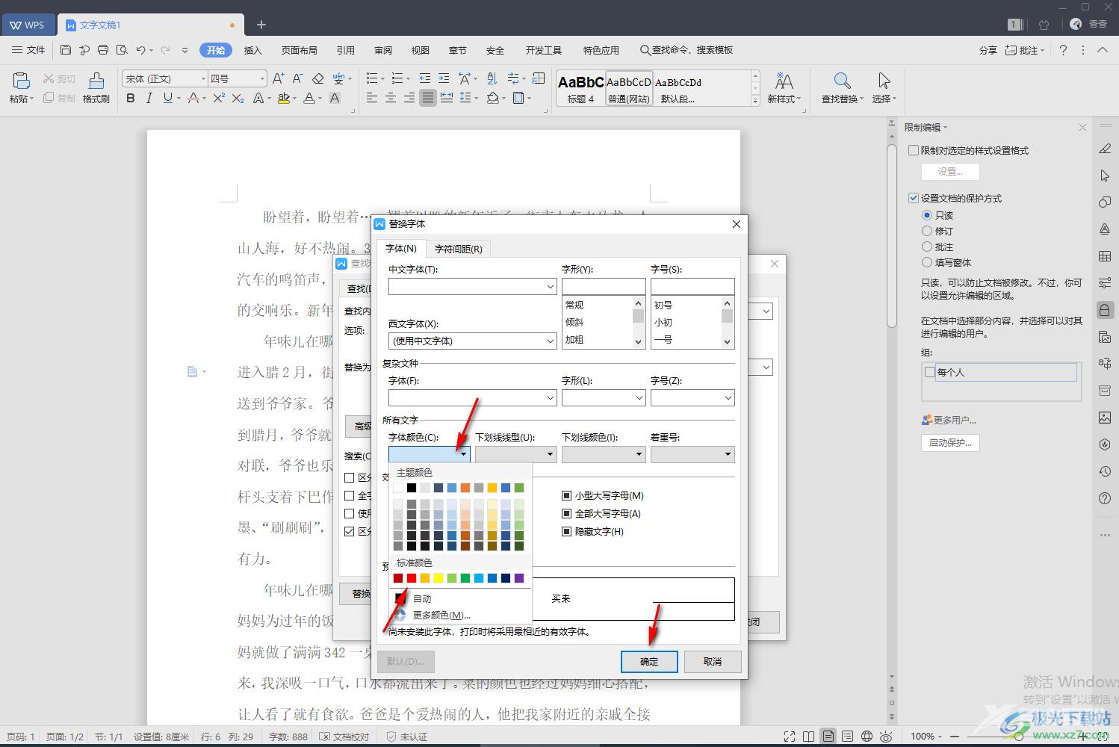
Task: Enable 限制对选定的样式设置格式 checkbox
Action: pos(913,150)
